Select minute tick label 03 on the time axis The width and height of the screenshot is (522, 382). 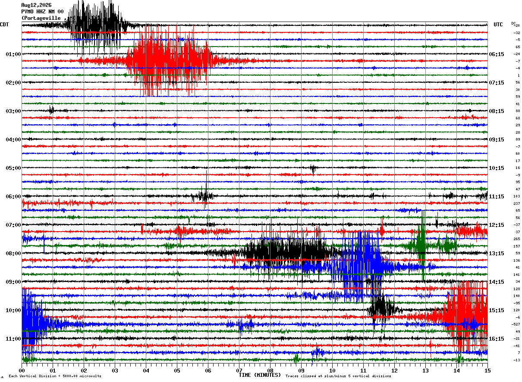click(115, 370)
